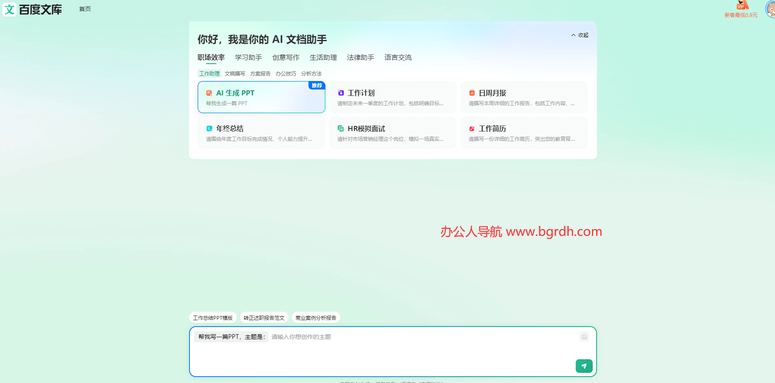Click description text starting 请针对市场营销经理
This screenshot has height=383, width=775.
coord(390,139)
